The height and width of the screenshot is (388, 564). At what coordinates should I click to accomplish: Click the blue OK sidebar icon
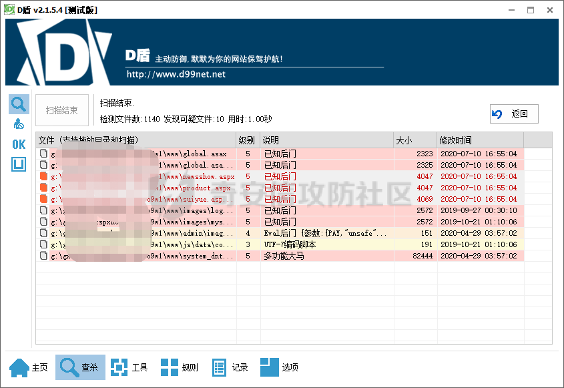pyautogui.click(x=19, y=144)
